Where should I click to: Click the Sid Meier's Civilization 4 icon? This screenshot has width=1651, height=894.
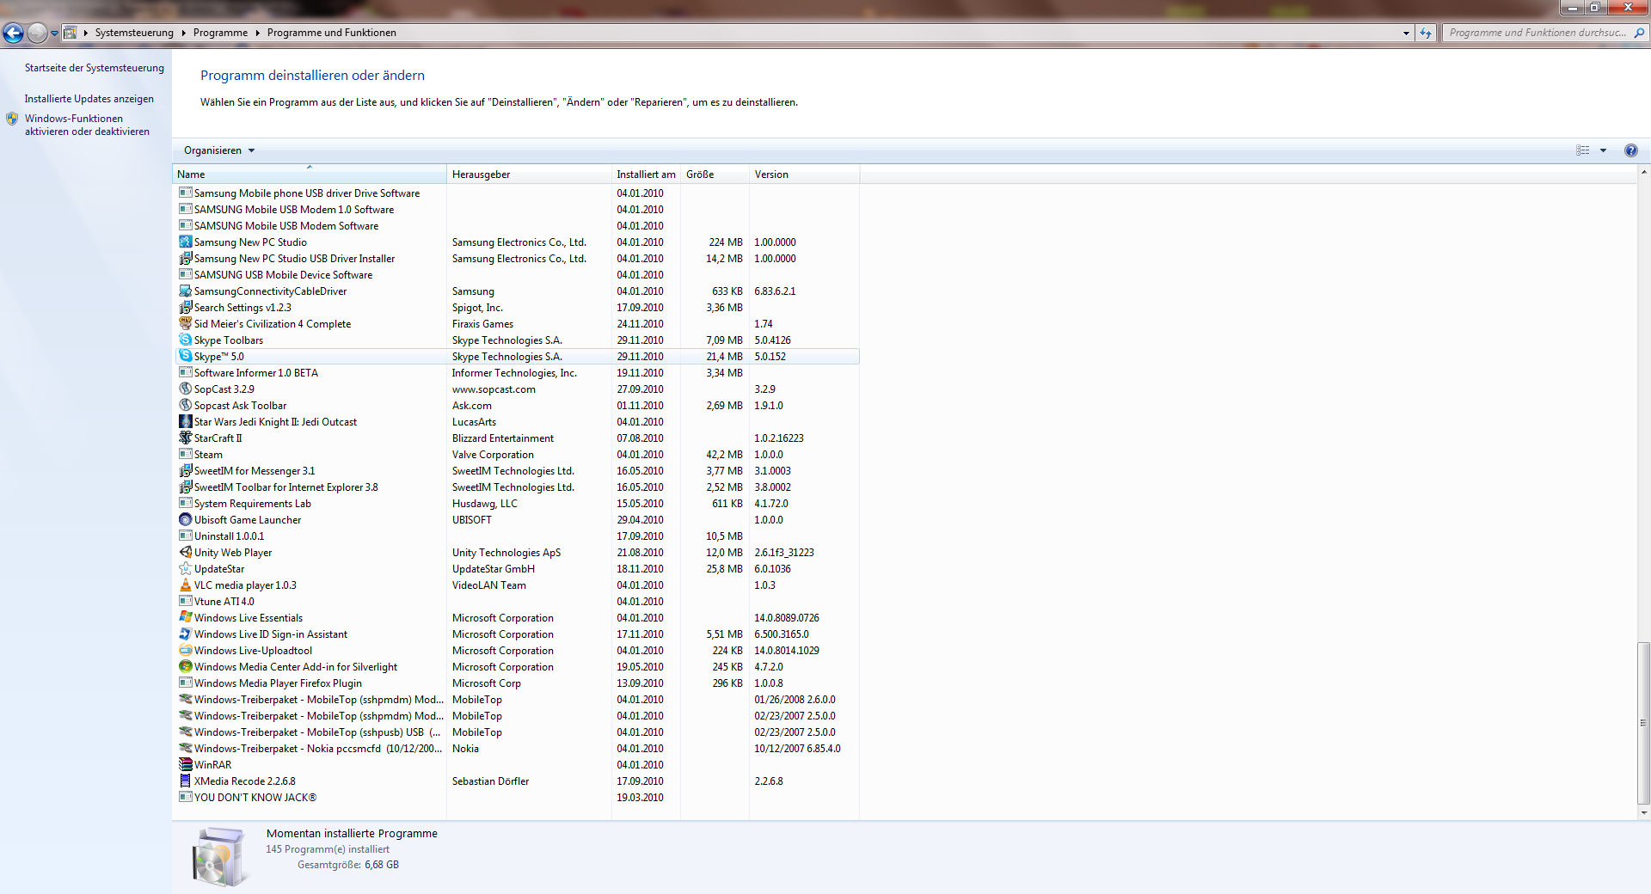click(185, 323)
